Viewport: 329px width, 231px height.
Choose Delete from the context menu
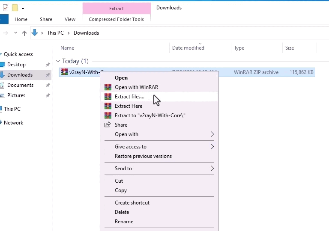point(122,212)
